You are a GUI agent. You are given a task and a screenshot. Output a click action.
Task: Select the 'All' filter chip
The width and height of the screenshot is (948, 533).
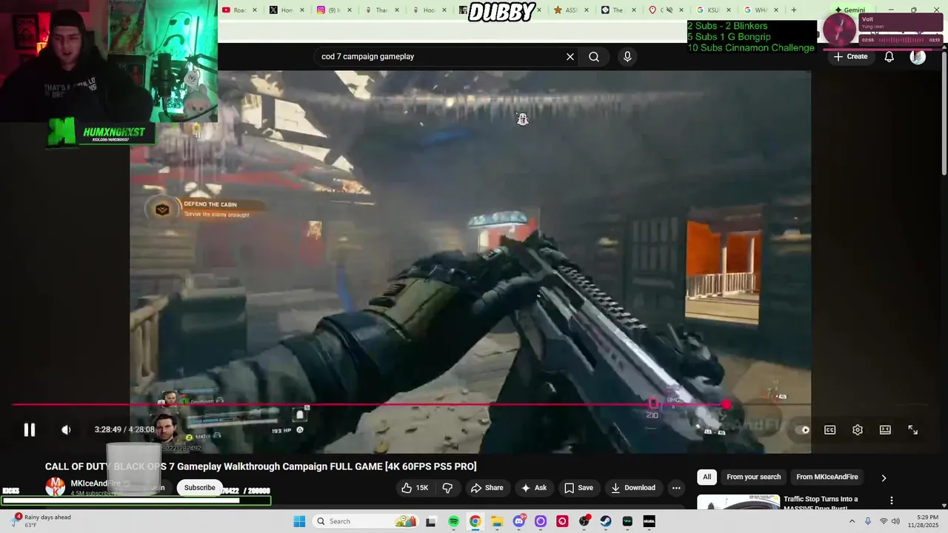tap(707, 477)
